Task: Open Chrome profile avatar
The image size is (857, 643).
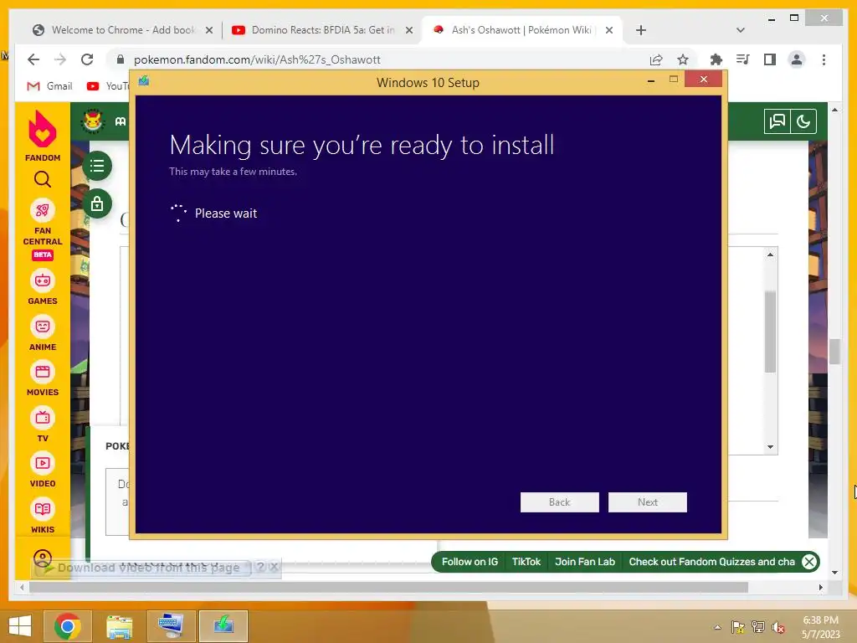Action: point(797,59)
